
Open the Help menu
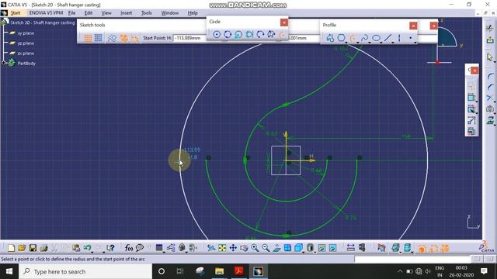coord(193,13)
